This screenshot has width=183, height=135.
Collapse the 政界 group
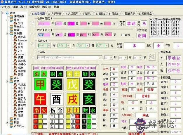coord(7,81)
